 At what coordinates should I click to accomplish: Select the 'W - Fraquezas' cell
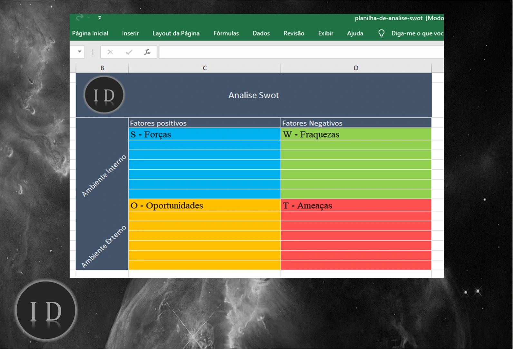coord(356,134)
